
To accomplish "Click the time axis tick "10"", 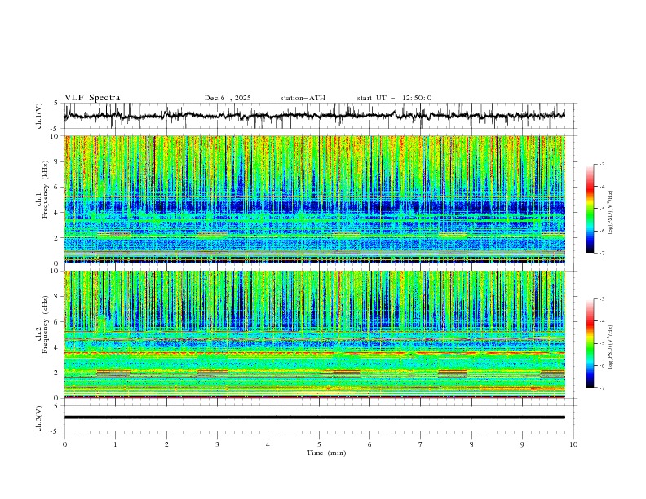I will point(573,444).
